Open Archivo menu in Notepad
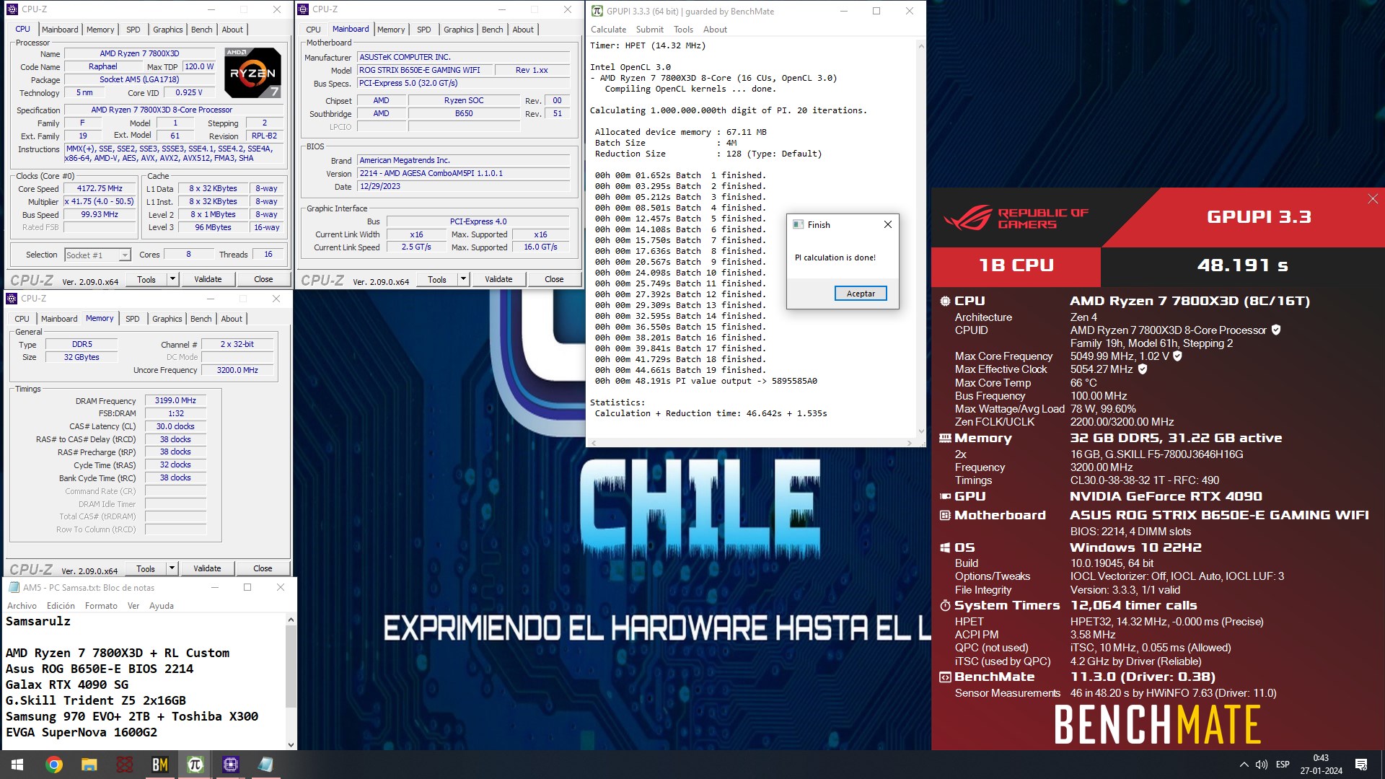The width and height of the screenshot is (1385, 779). pos(22,606)
